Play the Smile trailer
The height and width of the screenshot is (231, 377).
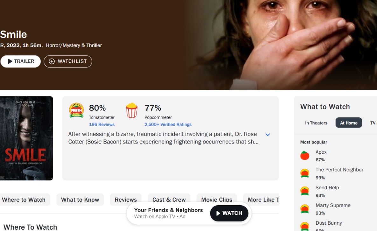21,61
